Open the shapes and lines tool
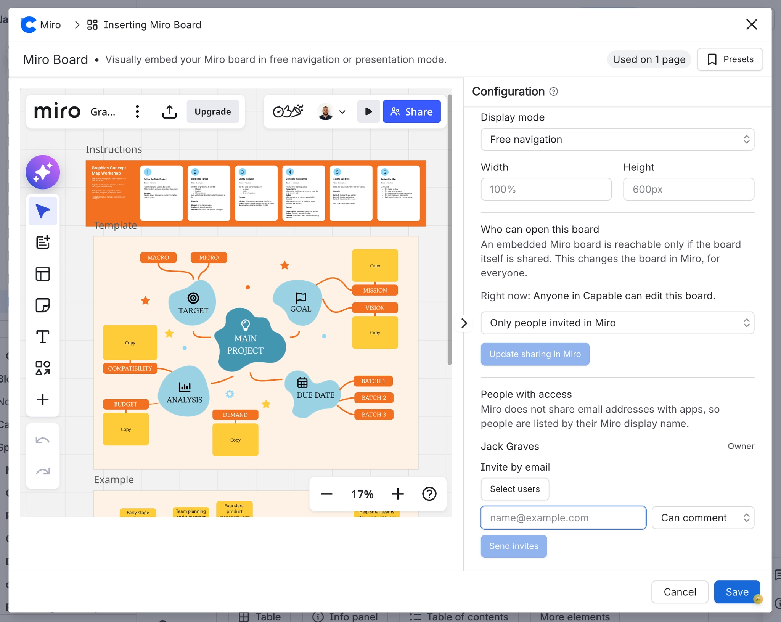The image size is (781, 622). [x=43, y=368]
